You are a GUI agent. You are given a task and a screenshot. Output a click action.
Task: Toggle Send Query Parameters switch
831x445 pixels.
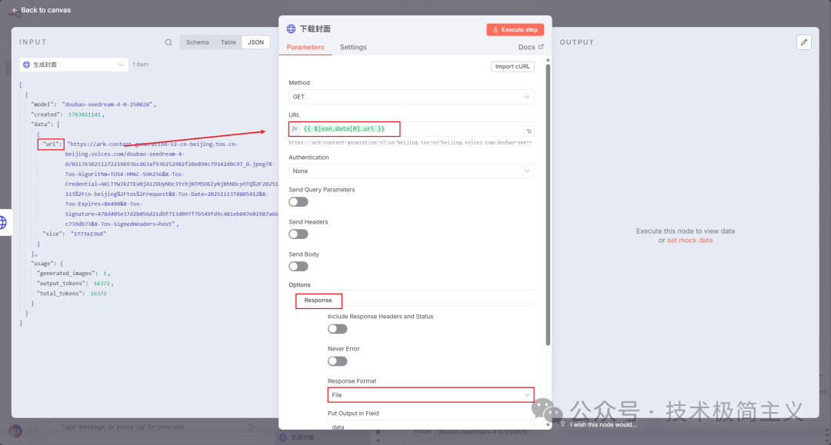[x=299, y=201]
